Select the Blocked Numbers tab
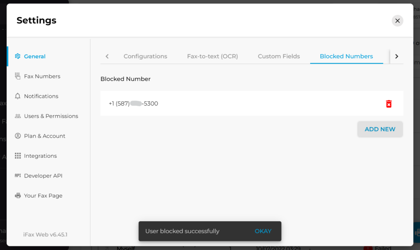This screenshot has height=250, width=420. 346,56
